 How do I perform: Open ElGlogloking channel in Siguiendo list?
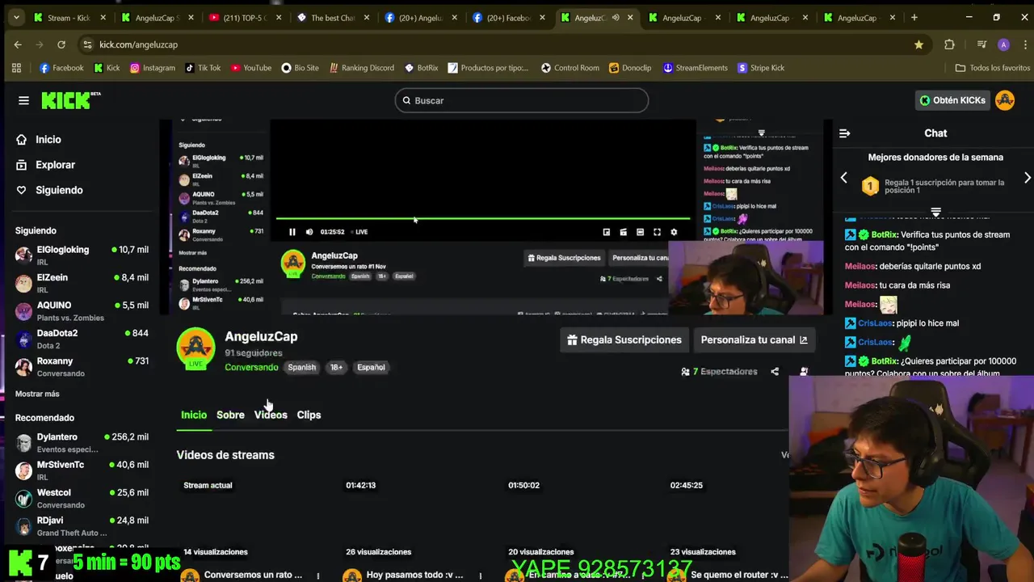click(x=81, y=255)
